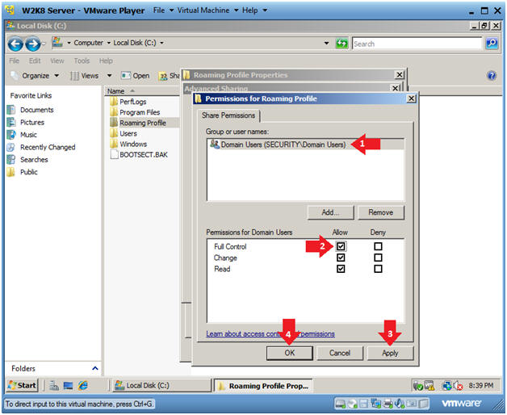Check Full Control Deny checkbox
507x415 pixels.
coord(378,246)
